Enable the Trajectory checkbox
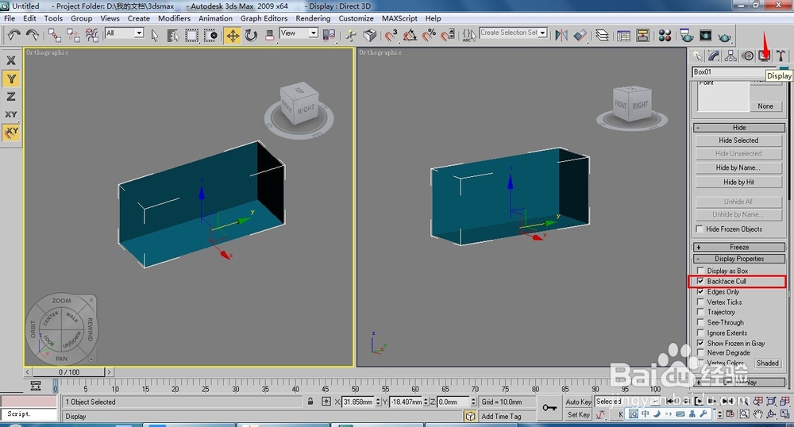Screen dimensions: 794x427 click(x=700, y=312)
